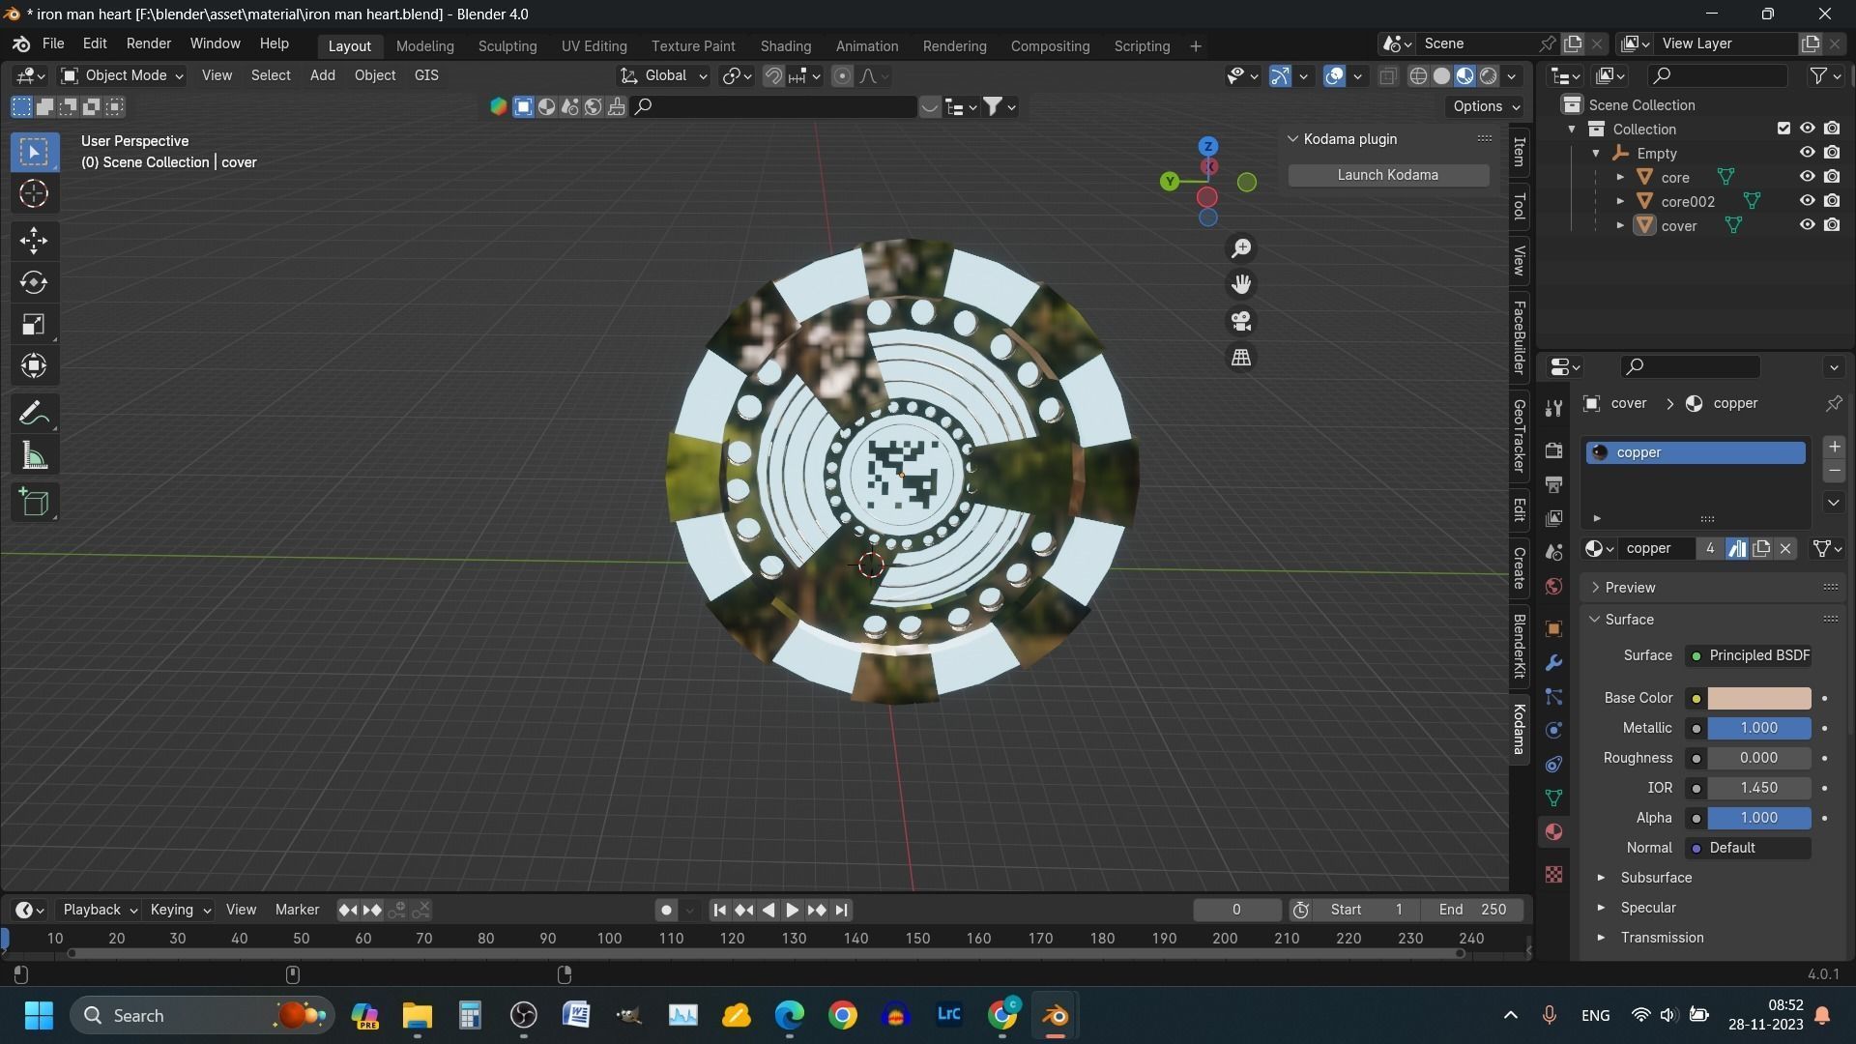This screenshot has height=1044, width=1856.
Task: Open the Render menu
Action: [x=148, y=44]
